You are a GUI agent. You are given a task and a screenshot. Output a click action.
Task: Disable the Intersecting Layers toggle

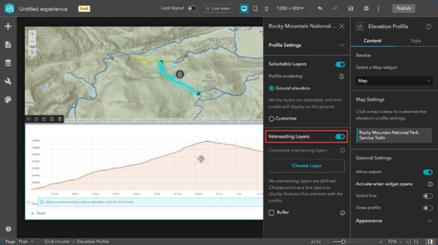click(x=340, y=136)
